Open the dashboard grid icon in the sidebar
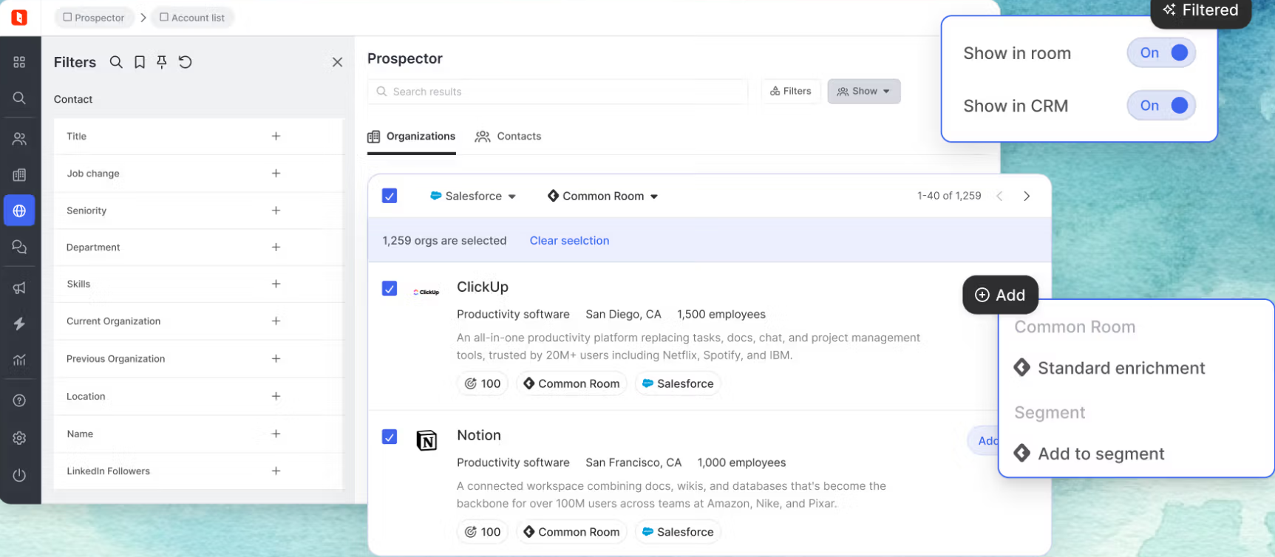Screen dimensions: 1275x557 point(19,62)
